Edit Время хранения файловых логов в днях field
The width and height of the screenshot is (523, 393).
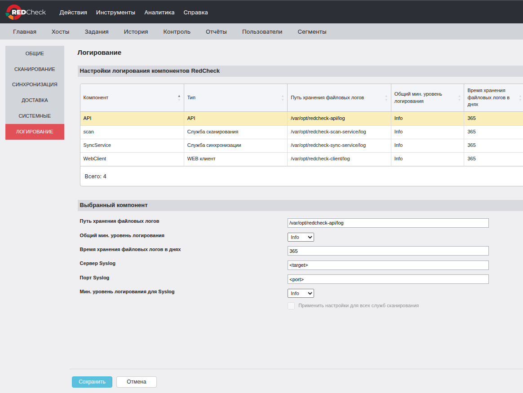click(388, 251)
